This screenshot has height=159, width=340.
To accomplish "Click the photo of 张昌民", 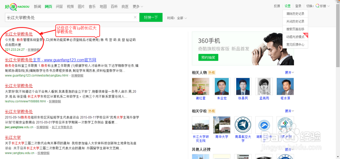I will pos(243,86).
